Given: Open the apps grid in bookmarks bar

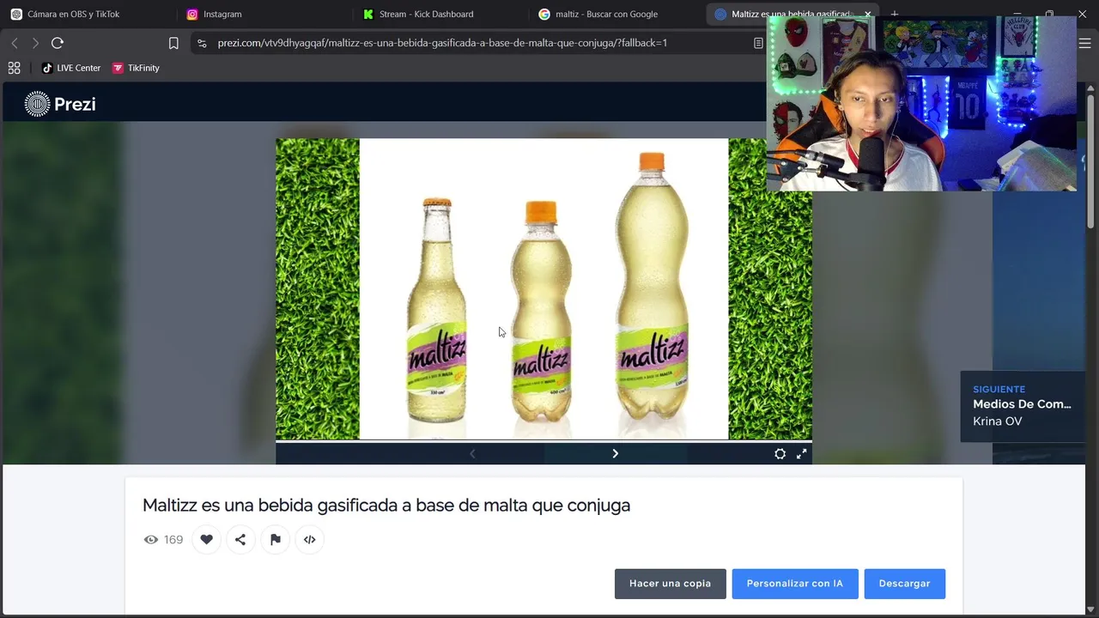Looking at the screenshot, I should point(14,68).
